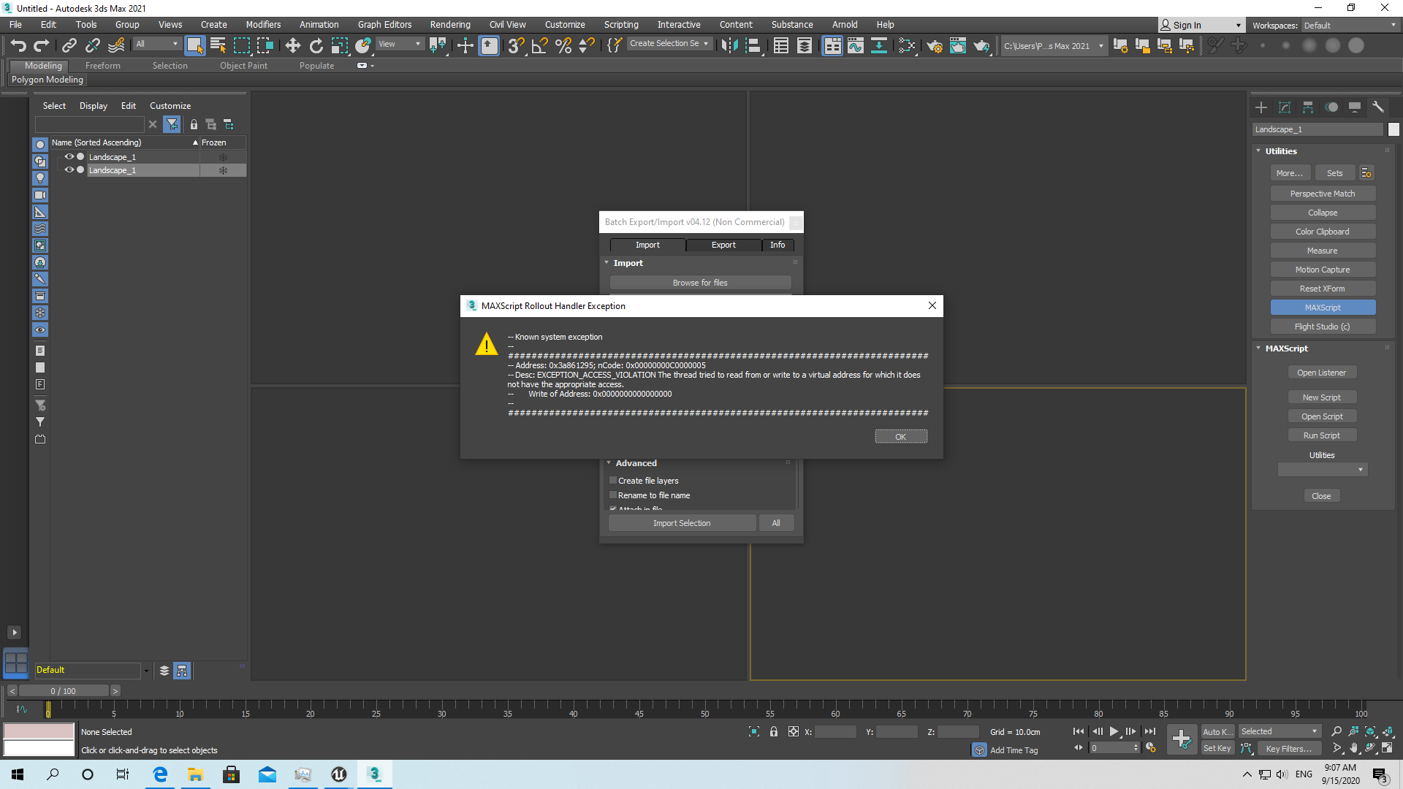Open the Render Setup teapot icon

(935, 45)
